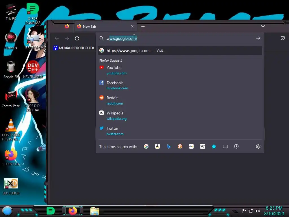
Task: Click the www.google.com URL field
Action: coord(180,38)
